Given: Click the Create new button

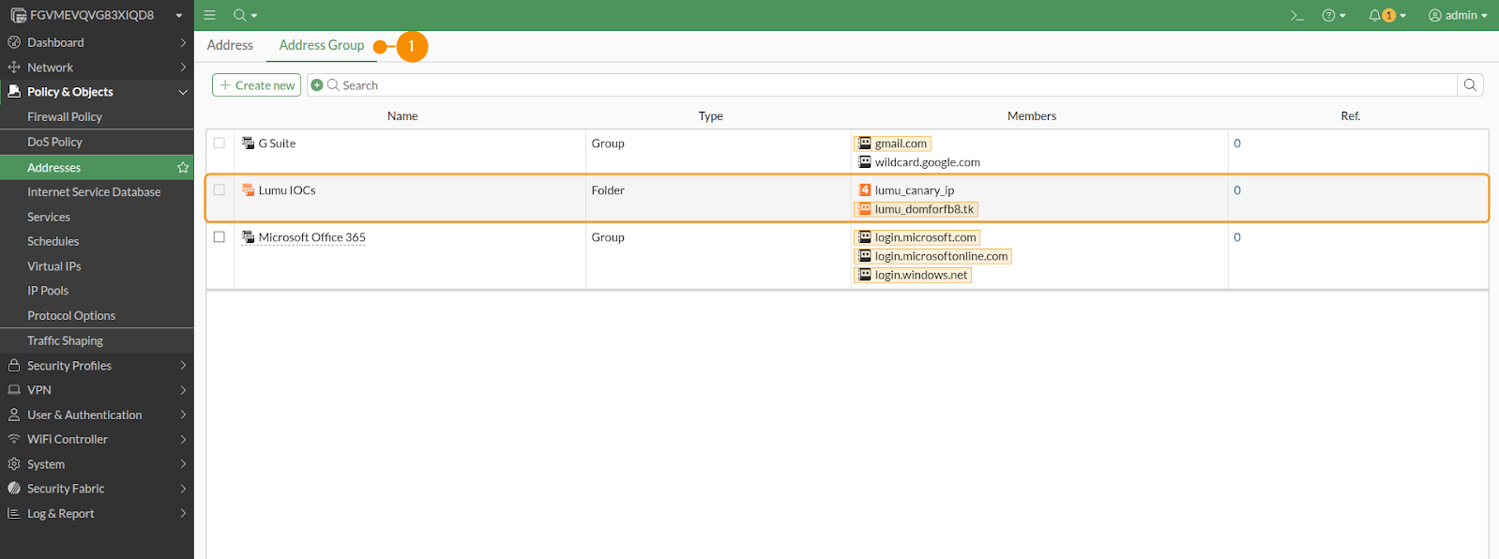Looking at the screenshot, I should 257,85.
